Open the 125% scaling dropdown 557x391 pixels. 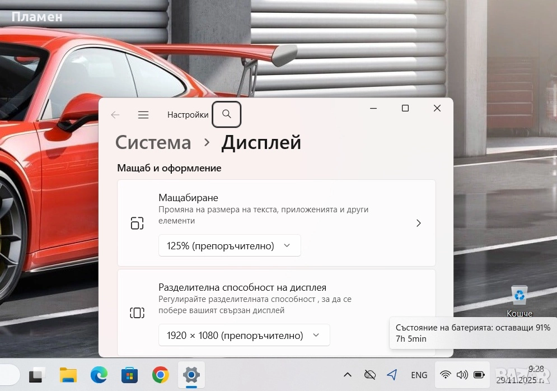tap(230, 245)
